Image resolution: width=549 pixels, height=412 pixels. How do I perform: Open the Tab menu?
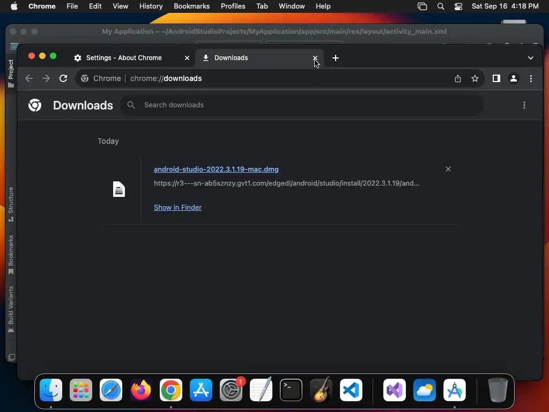click(262, 6)
